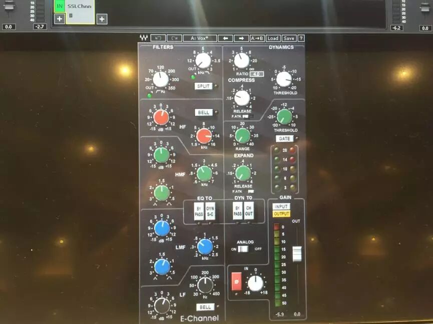
Task: Click the red phase invert button
Action: (x=236, y=281)
